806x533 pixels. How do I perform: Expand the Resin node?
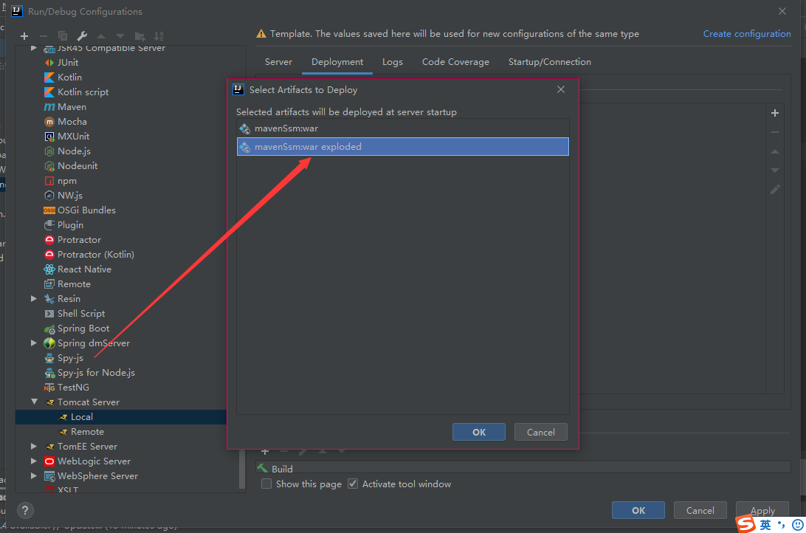[34, 299]
